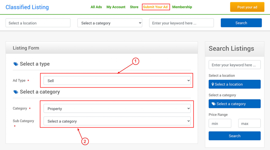Screen dimensions: 270x150
Task: Click the top Search button
Action: point(241,23)
